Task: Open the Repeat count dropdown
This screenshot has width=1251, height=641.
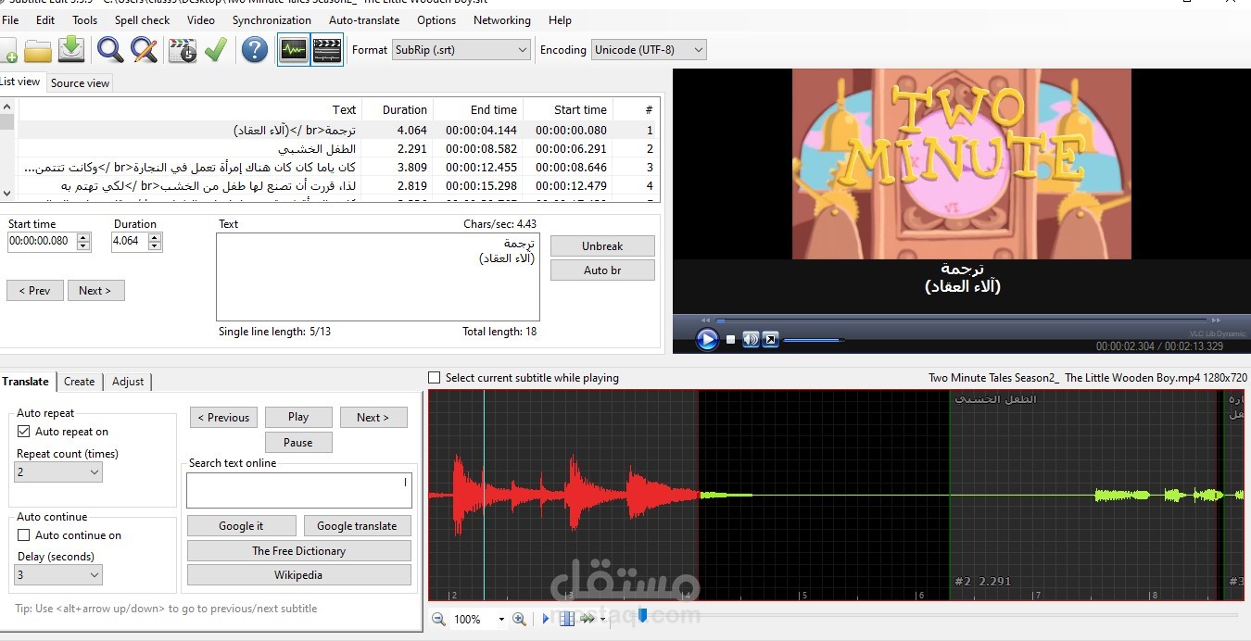Action: pos(58,472)
